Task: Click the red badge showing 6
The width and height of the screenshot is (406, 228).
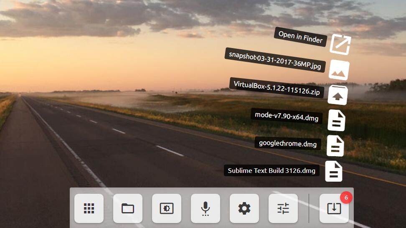Action: (346, 198)
